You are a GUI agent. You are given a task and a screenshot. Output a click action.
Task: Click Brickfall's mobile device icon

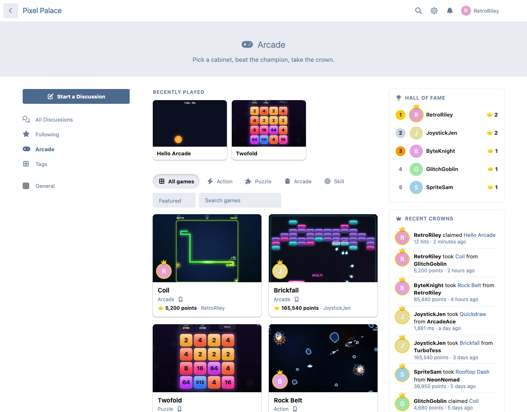click(x=296, y=300)
